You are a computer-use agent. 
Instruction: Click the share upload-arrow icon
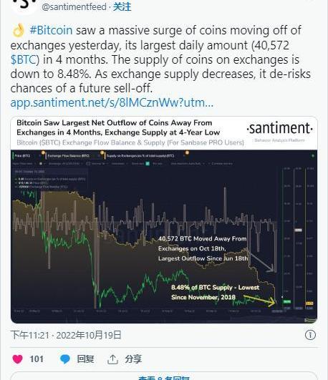click(x=113, y=359)
